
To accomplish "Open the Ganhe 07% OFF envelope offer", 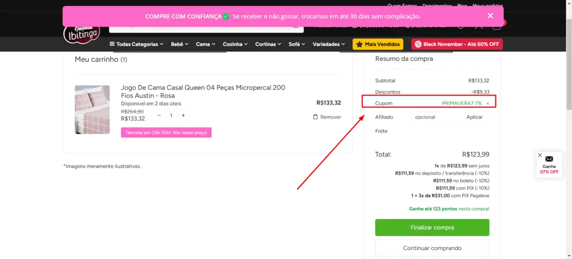I will pyautogui.click(x=549, y=165).
